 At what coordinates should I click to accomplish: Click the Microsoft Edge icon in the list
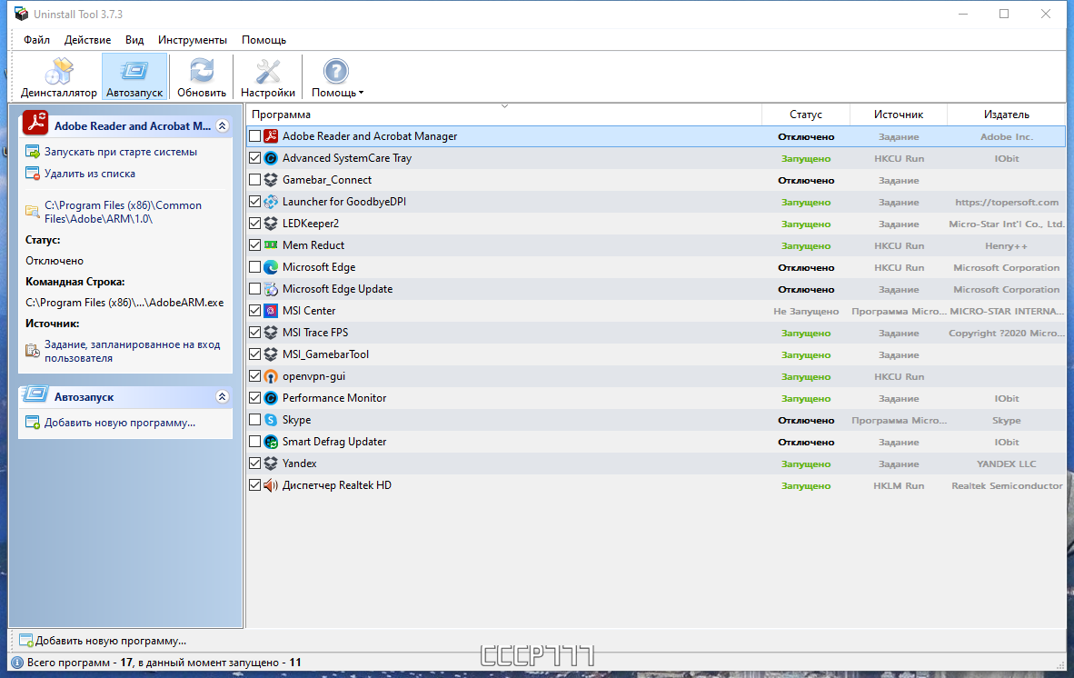pos(271,267)
